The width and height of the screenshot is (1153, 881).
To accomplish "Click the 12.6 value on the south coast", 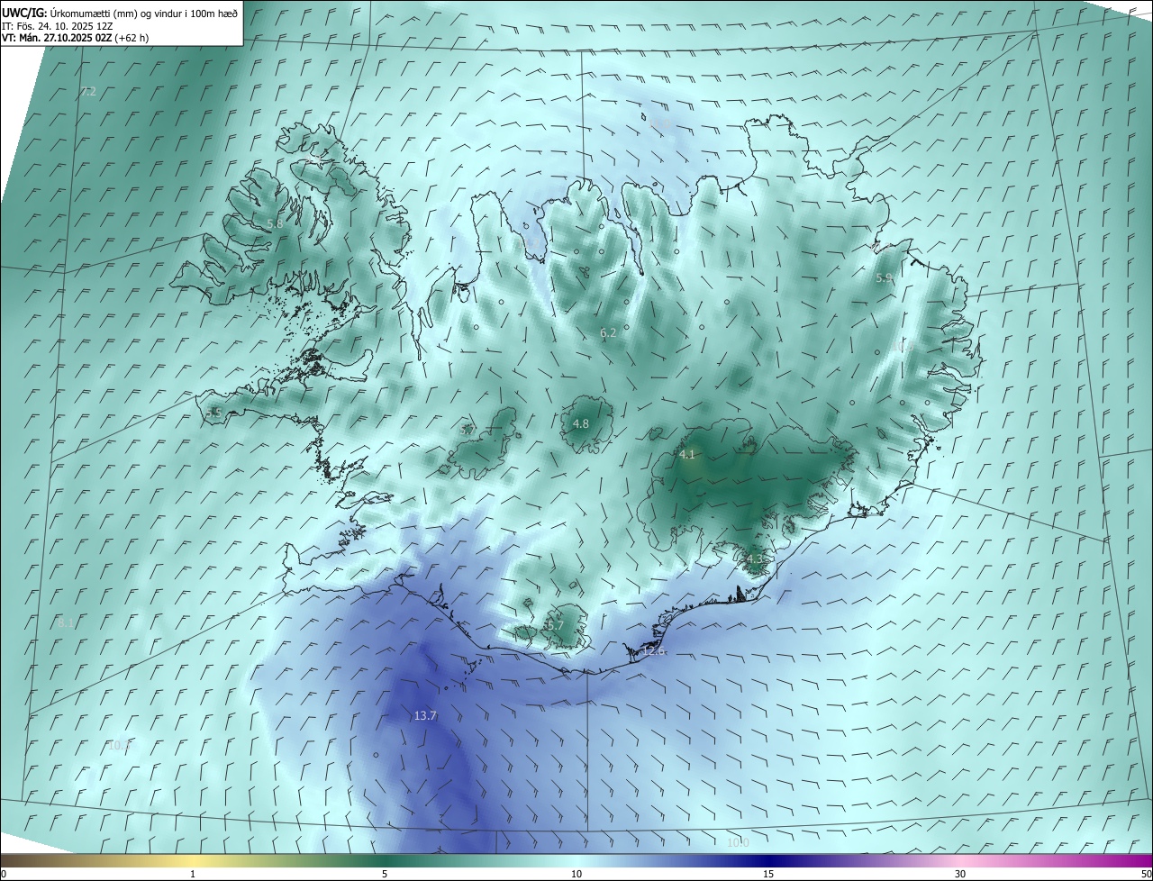I will 654,651.
